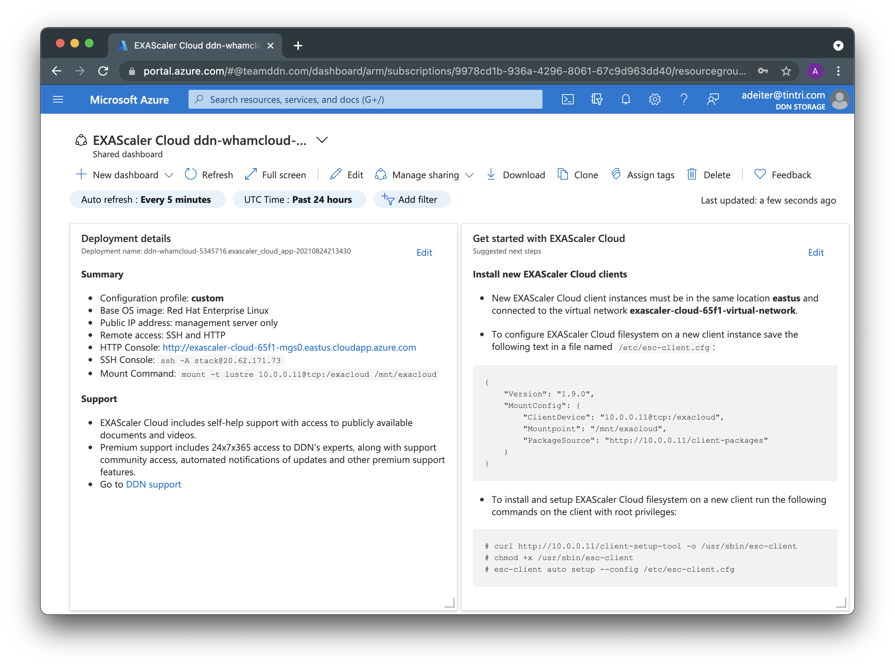Click the Search resources input field
The width and height of the screenshot is (895, 668).
point(365,99)
